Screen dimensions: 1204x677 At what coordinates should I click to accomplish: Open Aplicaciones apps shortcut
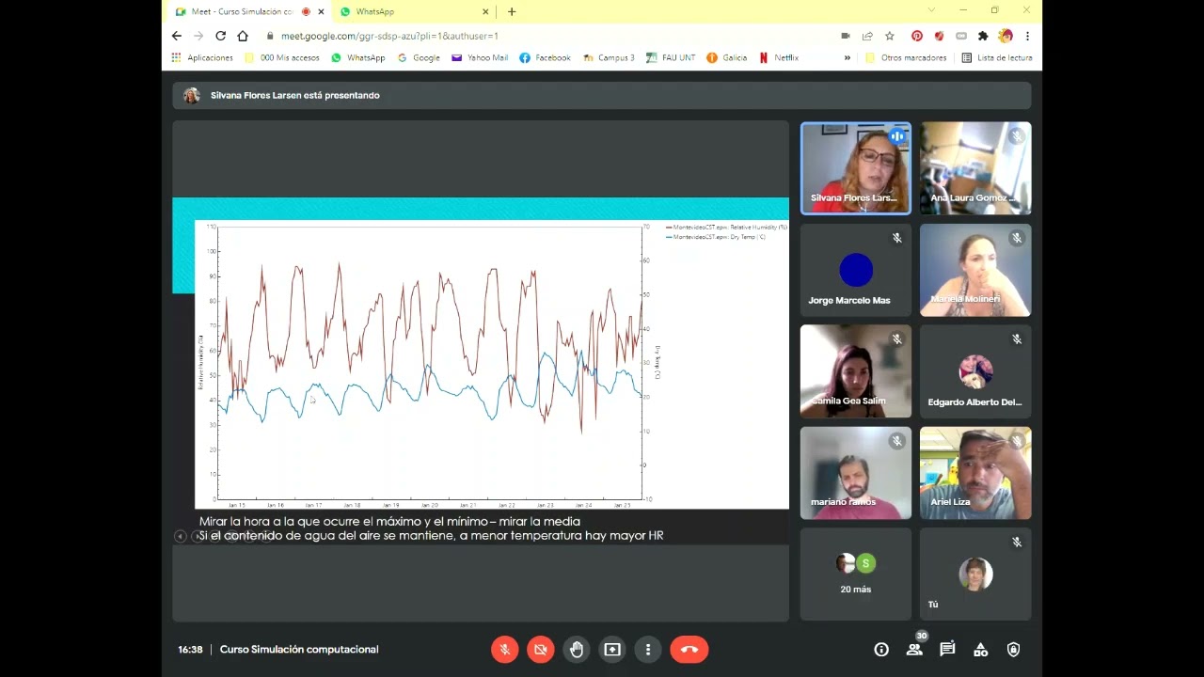point(201,57)
